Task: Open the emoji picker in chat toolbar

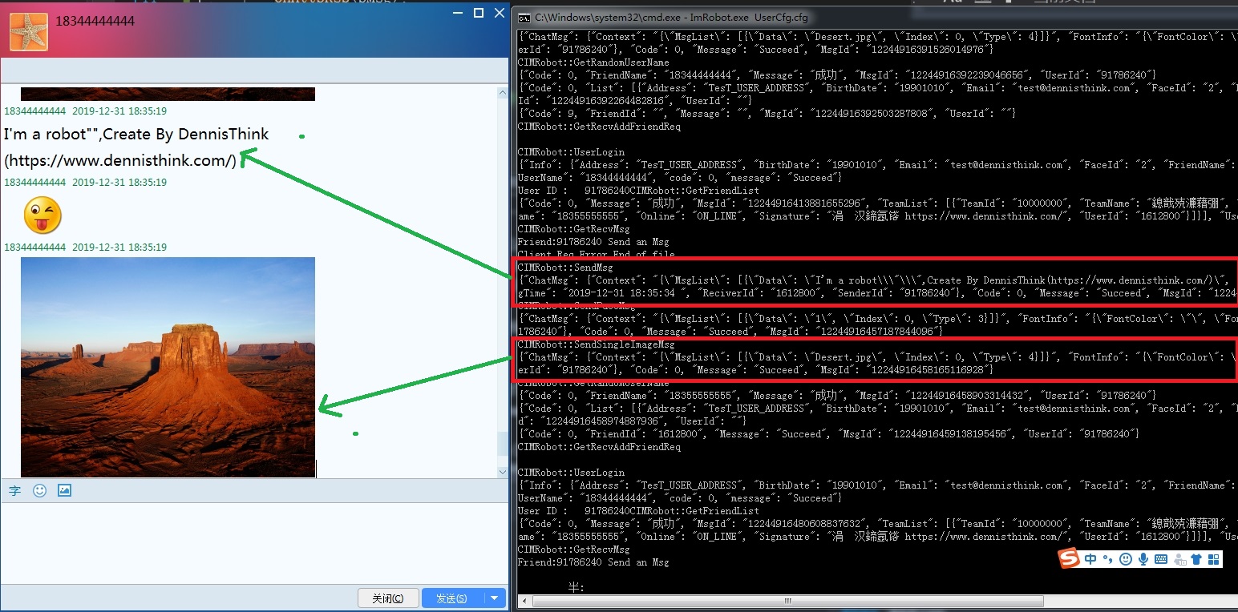Action: [39, 491]
